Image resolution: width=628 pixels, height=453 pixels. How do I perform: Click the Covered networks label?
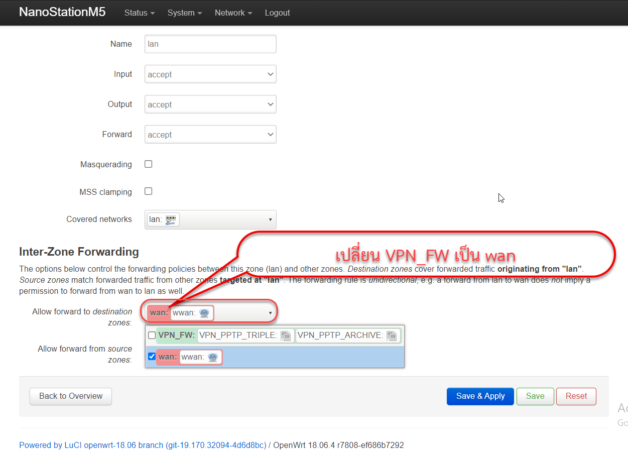click(x=99, y=219)
